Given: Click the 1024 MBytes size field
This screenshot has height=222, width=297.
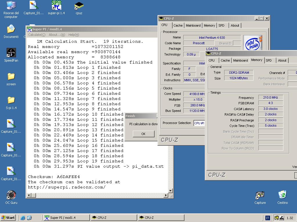Looking at the screenshot, I should [x=239, y=78].
